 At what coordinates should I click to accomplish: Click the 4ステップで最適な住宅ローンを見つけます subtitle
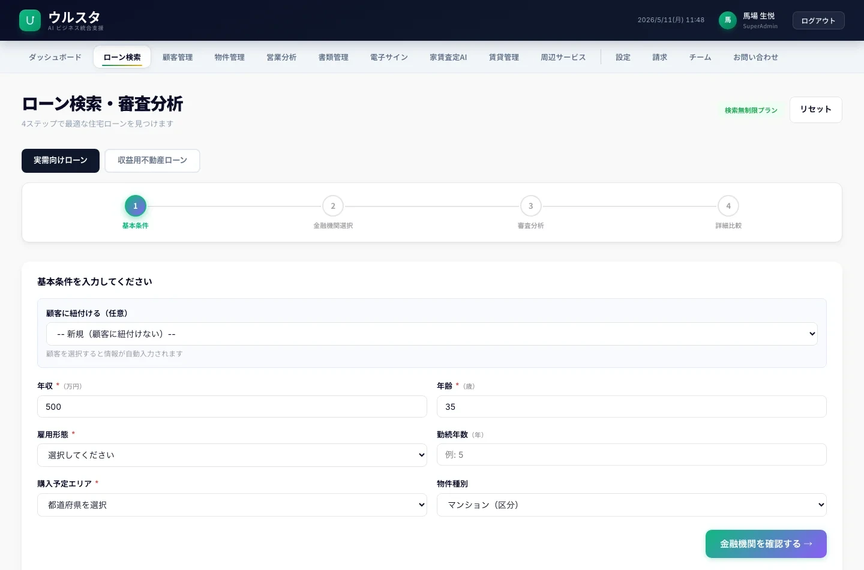pyautogui.click(x=98, y=124)
